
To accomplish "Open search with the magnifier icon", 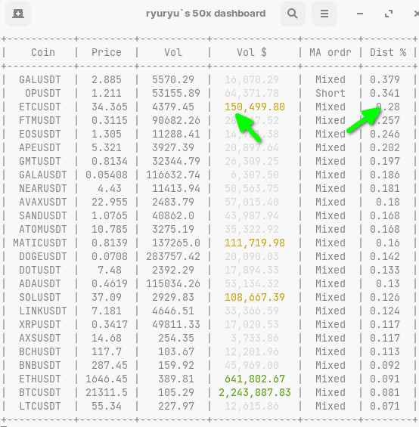I will (x=293, y=14).
